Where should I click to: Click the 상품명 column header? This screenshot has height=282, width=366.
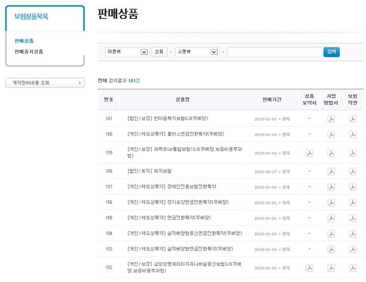click(x=182, y=99)
